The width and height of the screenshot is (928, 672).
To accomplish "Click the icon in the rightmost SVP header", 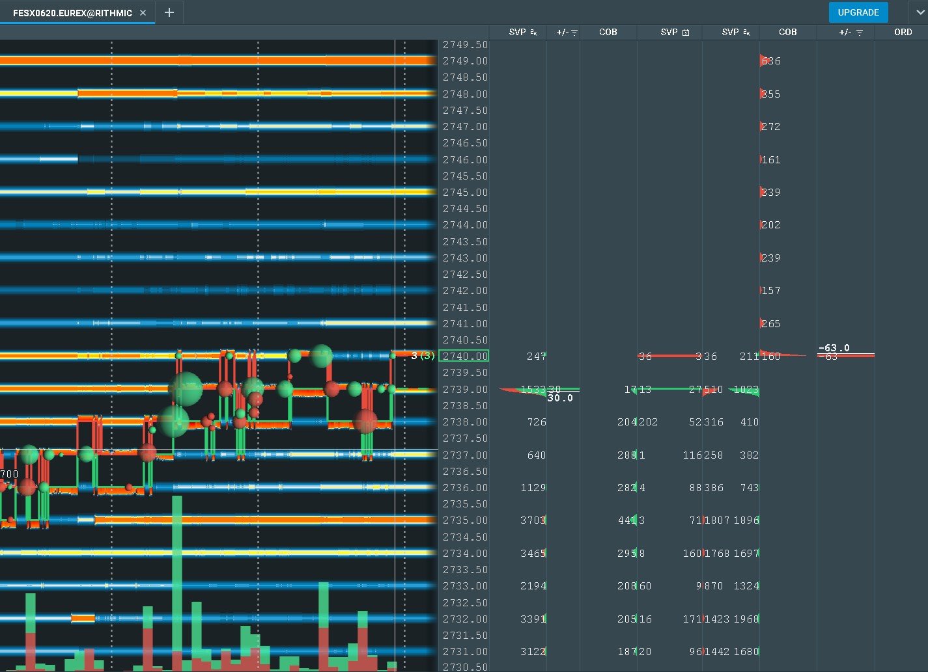I will coord(746,33).
